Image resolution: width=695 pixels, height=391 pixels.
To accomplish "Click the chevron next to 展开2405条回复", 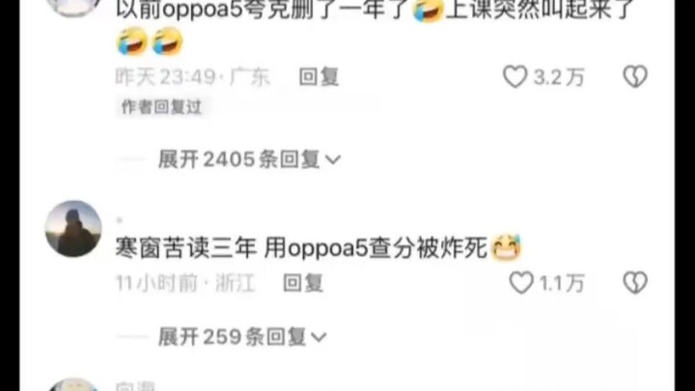I will pos(333,159).
